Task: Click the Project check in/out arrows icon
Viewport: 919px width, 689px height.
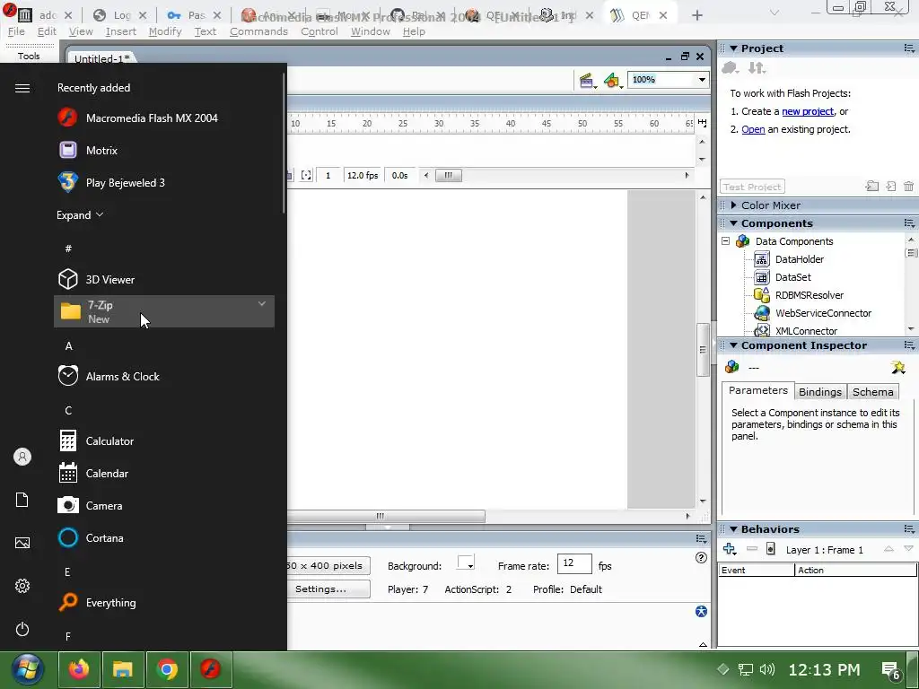Action: (757, 68)
